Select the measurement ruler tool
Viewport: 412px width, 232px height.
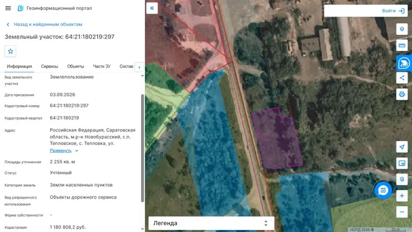pos(402,45)
